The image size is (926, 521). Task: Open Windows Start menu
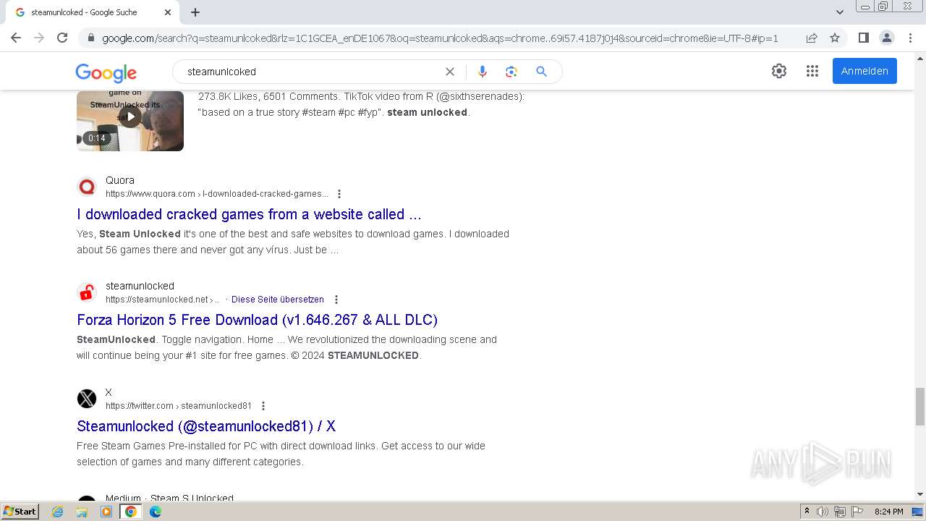(x=20, y=511)
